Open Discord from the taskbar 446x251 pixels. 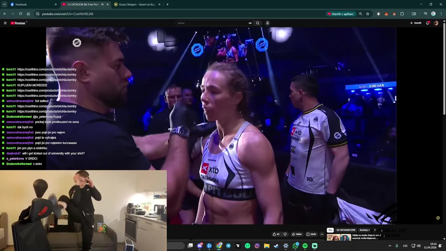200,246
